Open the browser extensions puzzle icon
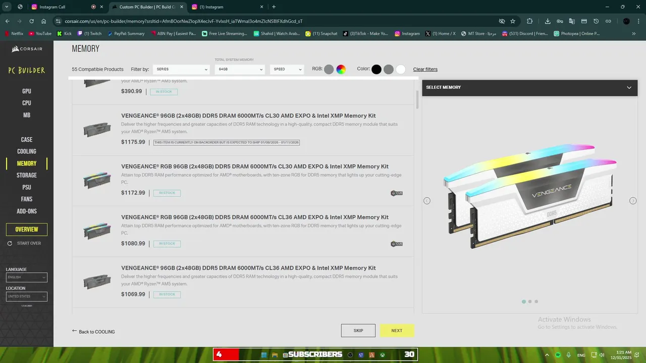646x363 pixels. [x=529, y=21]
